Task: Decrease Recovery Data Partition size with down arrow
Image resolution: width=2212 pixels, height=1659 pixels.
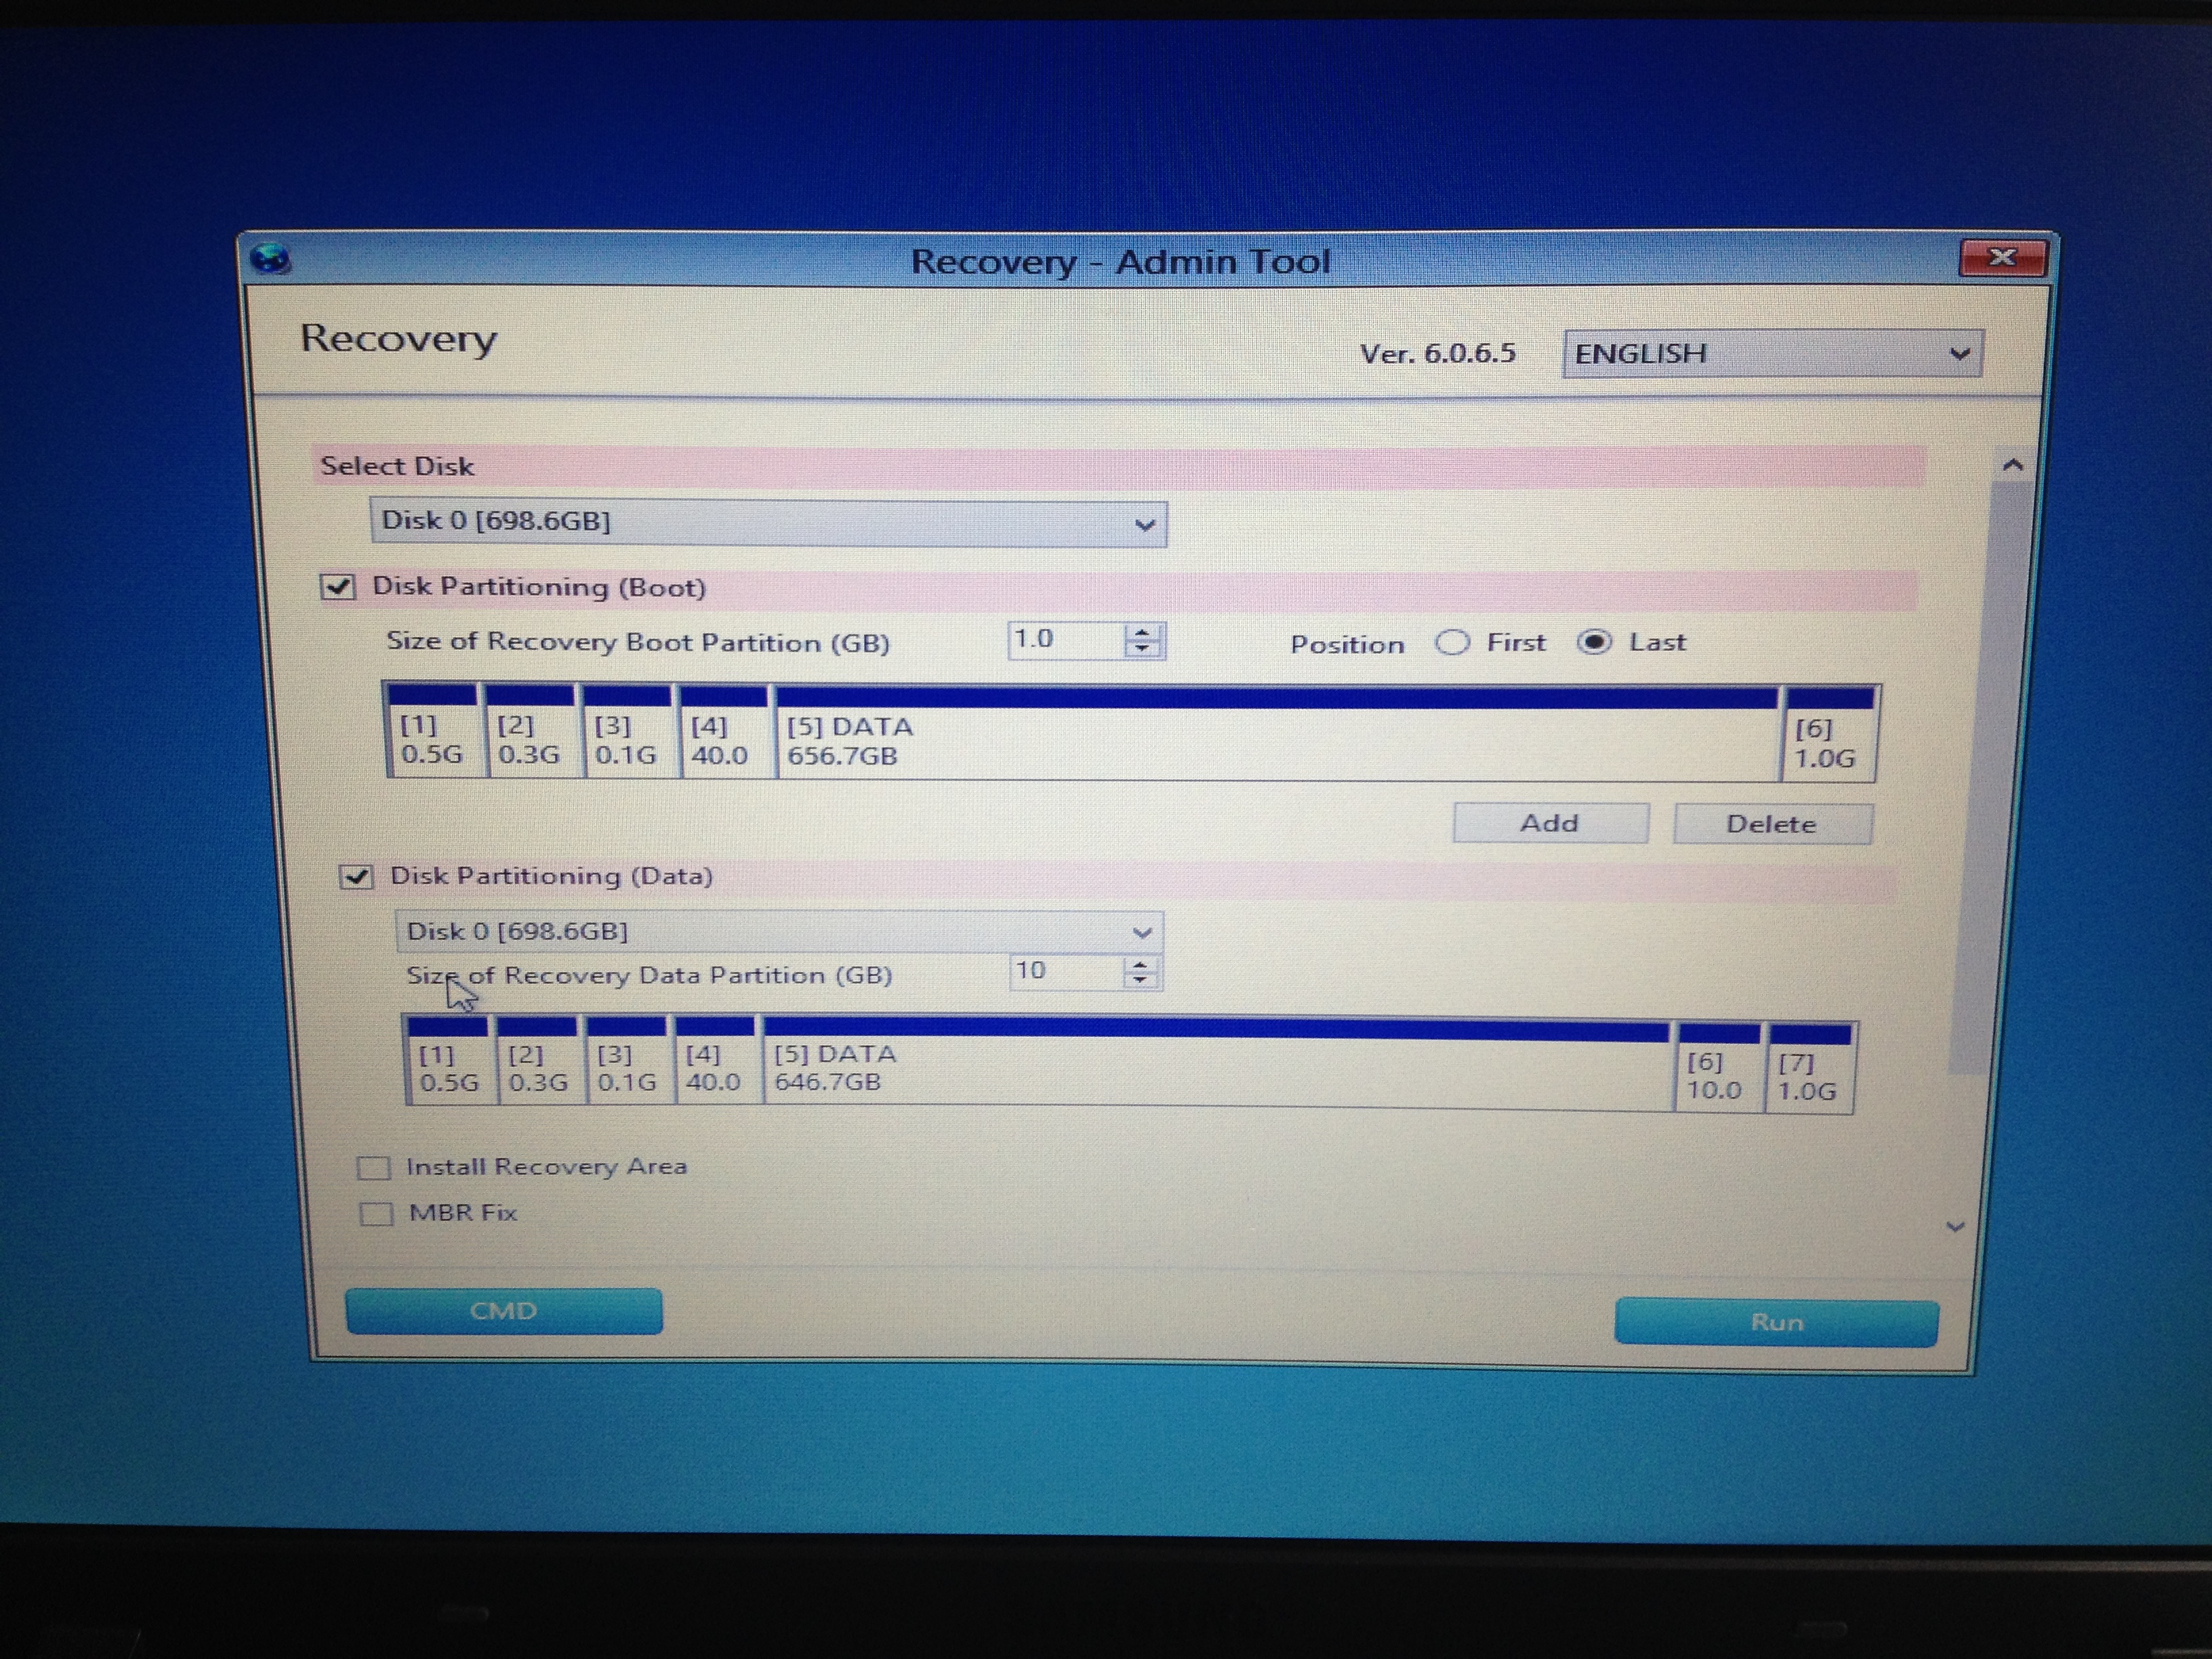Action: 1141,980
